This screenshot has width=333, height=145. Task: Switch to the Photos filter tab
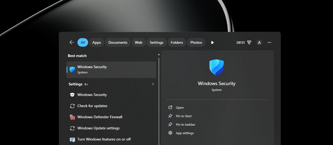tap(196, 42)
